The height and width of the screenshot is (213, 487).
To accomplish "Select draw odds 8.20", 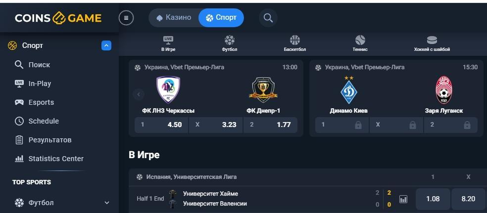I will coord(468,199).
